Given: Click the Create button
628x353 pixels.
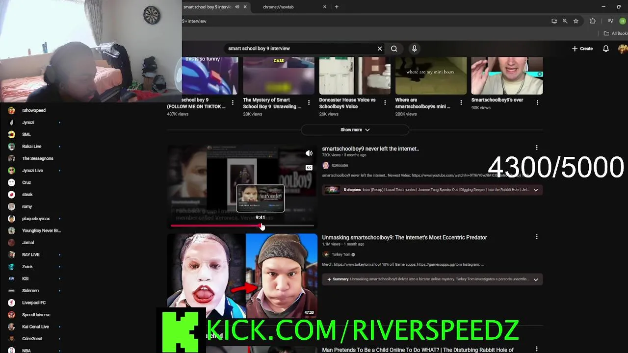Looking at the screenshot, I should [x=582, y=49].
